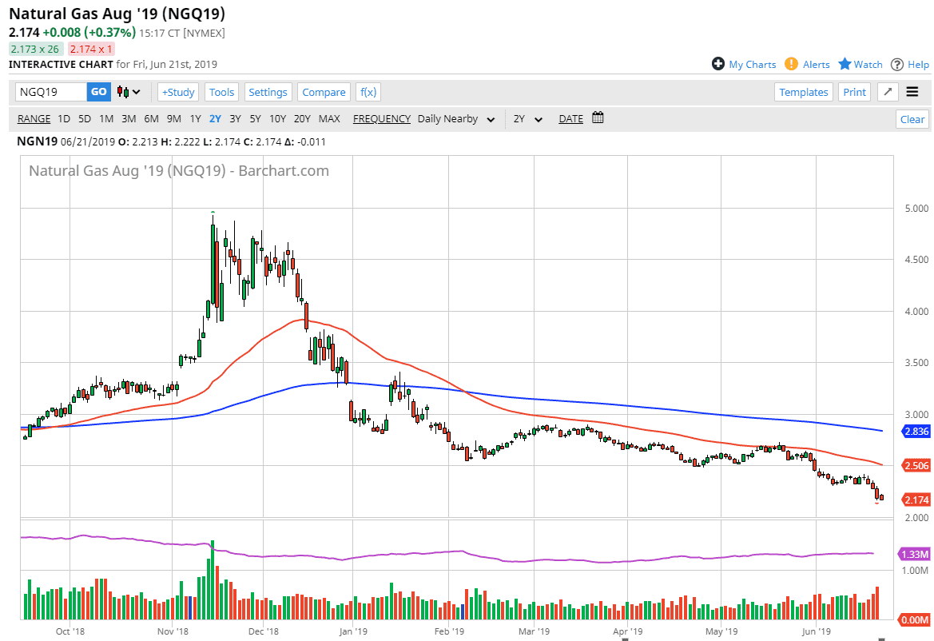The height and width of the screenshot is (641, 934).
Task: Open the +Study menu
Action: pyautogui.click(x=178, y=92)
